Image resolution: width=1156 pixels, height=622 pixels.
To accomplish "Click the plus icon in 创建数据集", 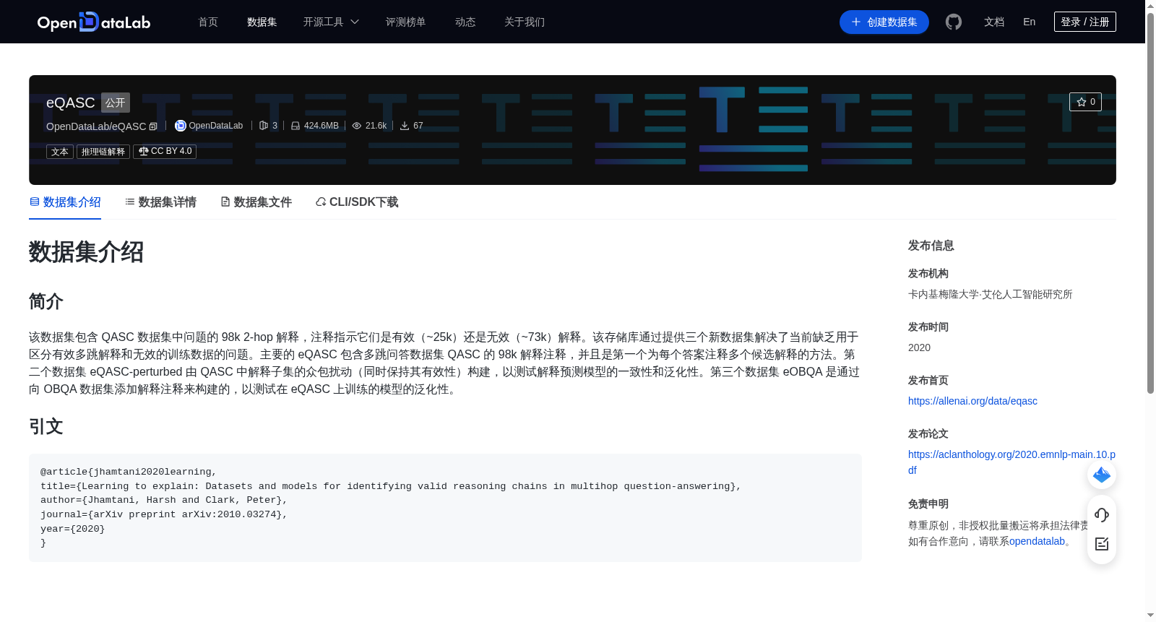I will point(856,22).
